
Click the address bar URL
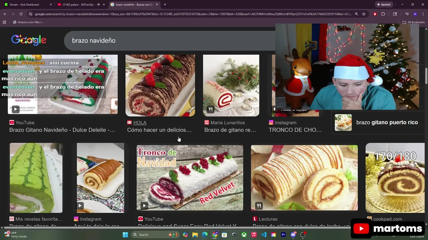[x=193, y=14]
